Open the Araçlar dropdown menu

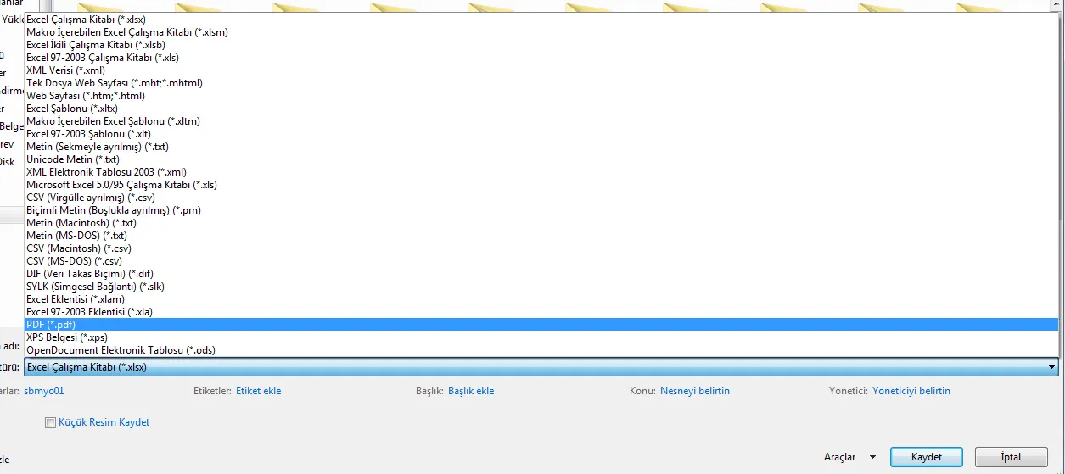point(849,457)
